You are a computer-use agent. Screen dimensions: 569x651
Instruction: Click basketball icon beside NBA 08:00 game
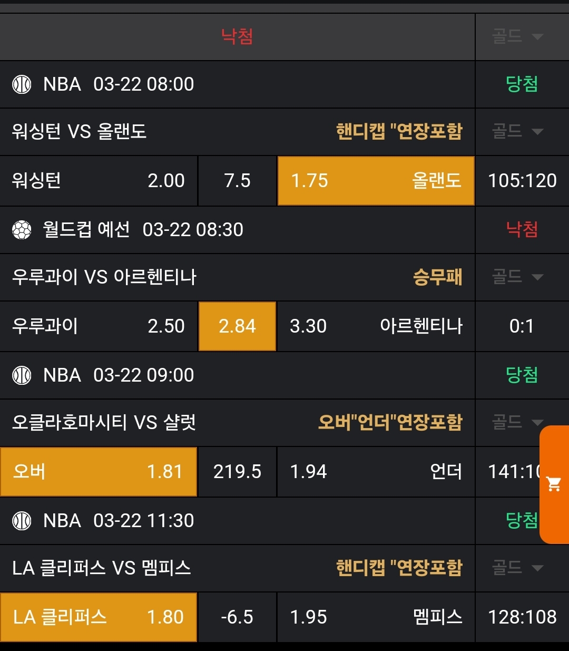click(22, 84)
